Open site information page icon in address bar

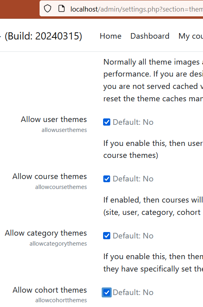click(62, 9)
